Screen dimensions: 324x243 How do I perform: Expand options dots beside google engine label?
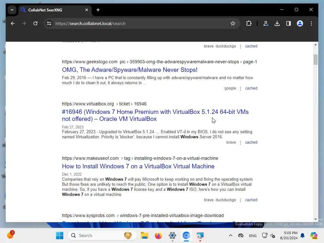click(x=240, y=89)
